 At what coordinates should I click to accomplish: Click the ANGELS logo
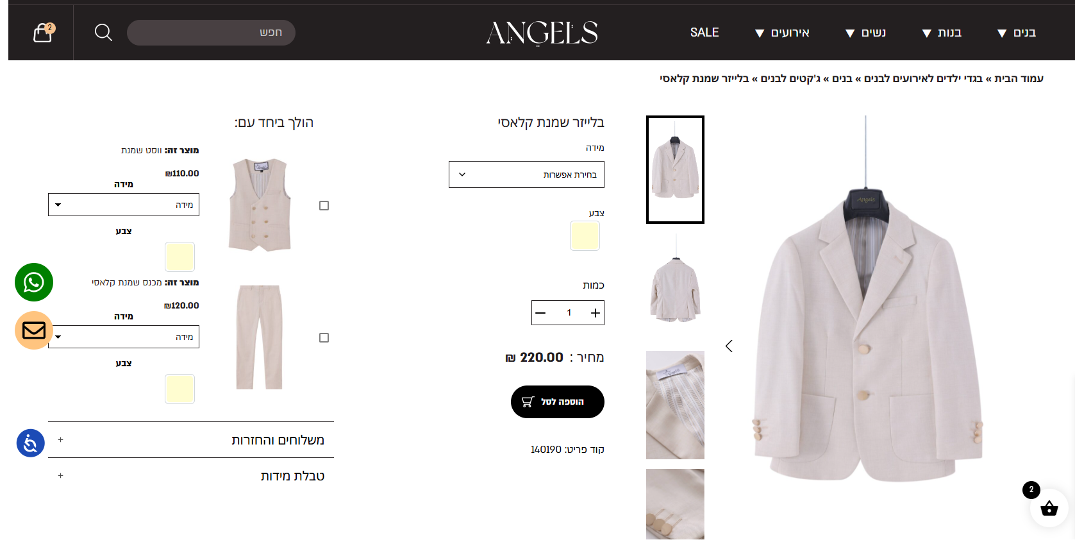pos(542,33)
